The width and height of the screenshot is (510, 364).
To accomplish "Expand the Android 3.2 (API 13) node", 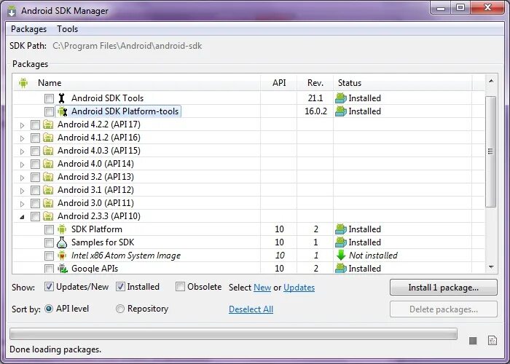I will coord(22,178).
